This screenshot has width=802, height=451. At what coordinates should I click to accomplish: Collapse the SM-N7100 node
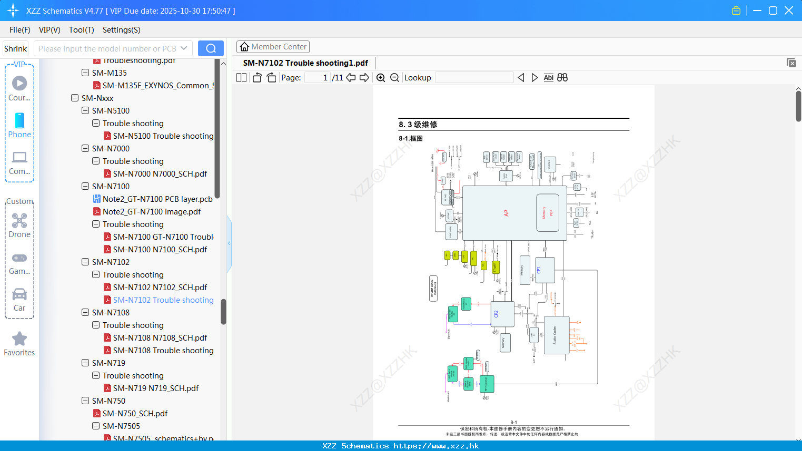(x=85, y=186)
